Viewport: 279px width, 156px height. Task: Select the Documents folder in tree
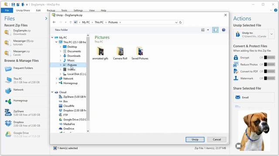74,51
